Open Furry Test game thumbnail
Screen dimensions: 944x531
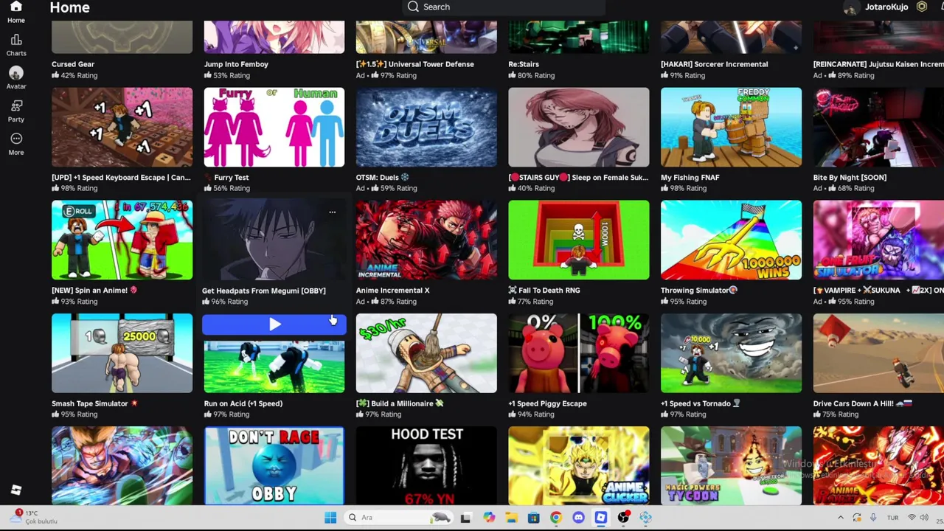coord(274,128)
